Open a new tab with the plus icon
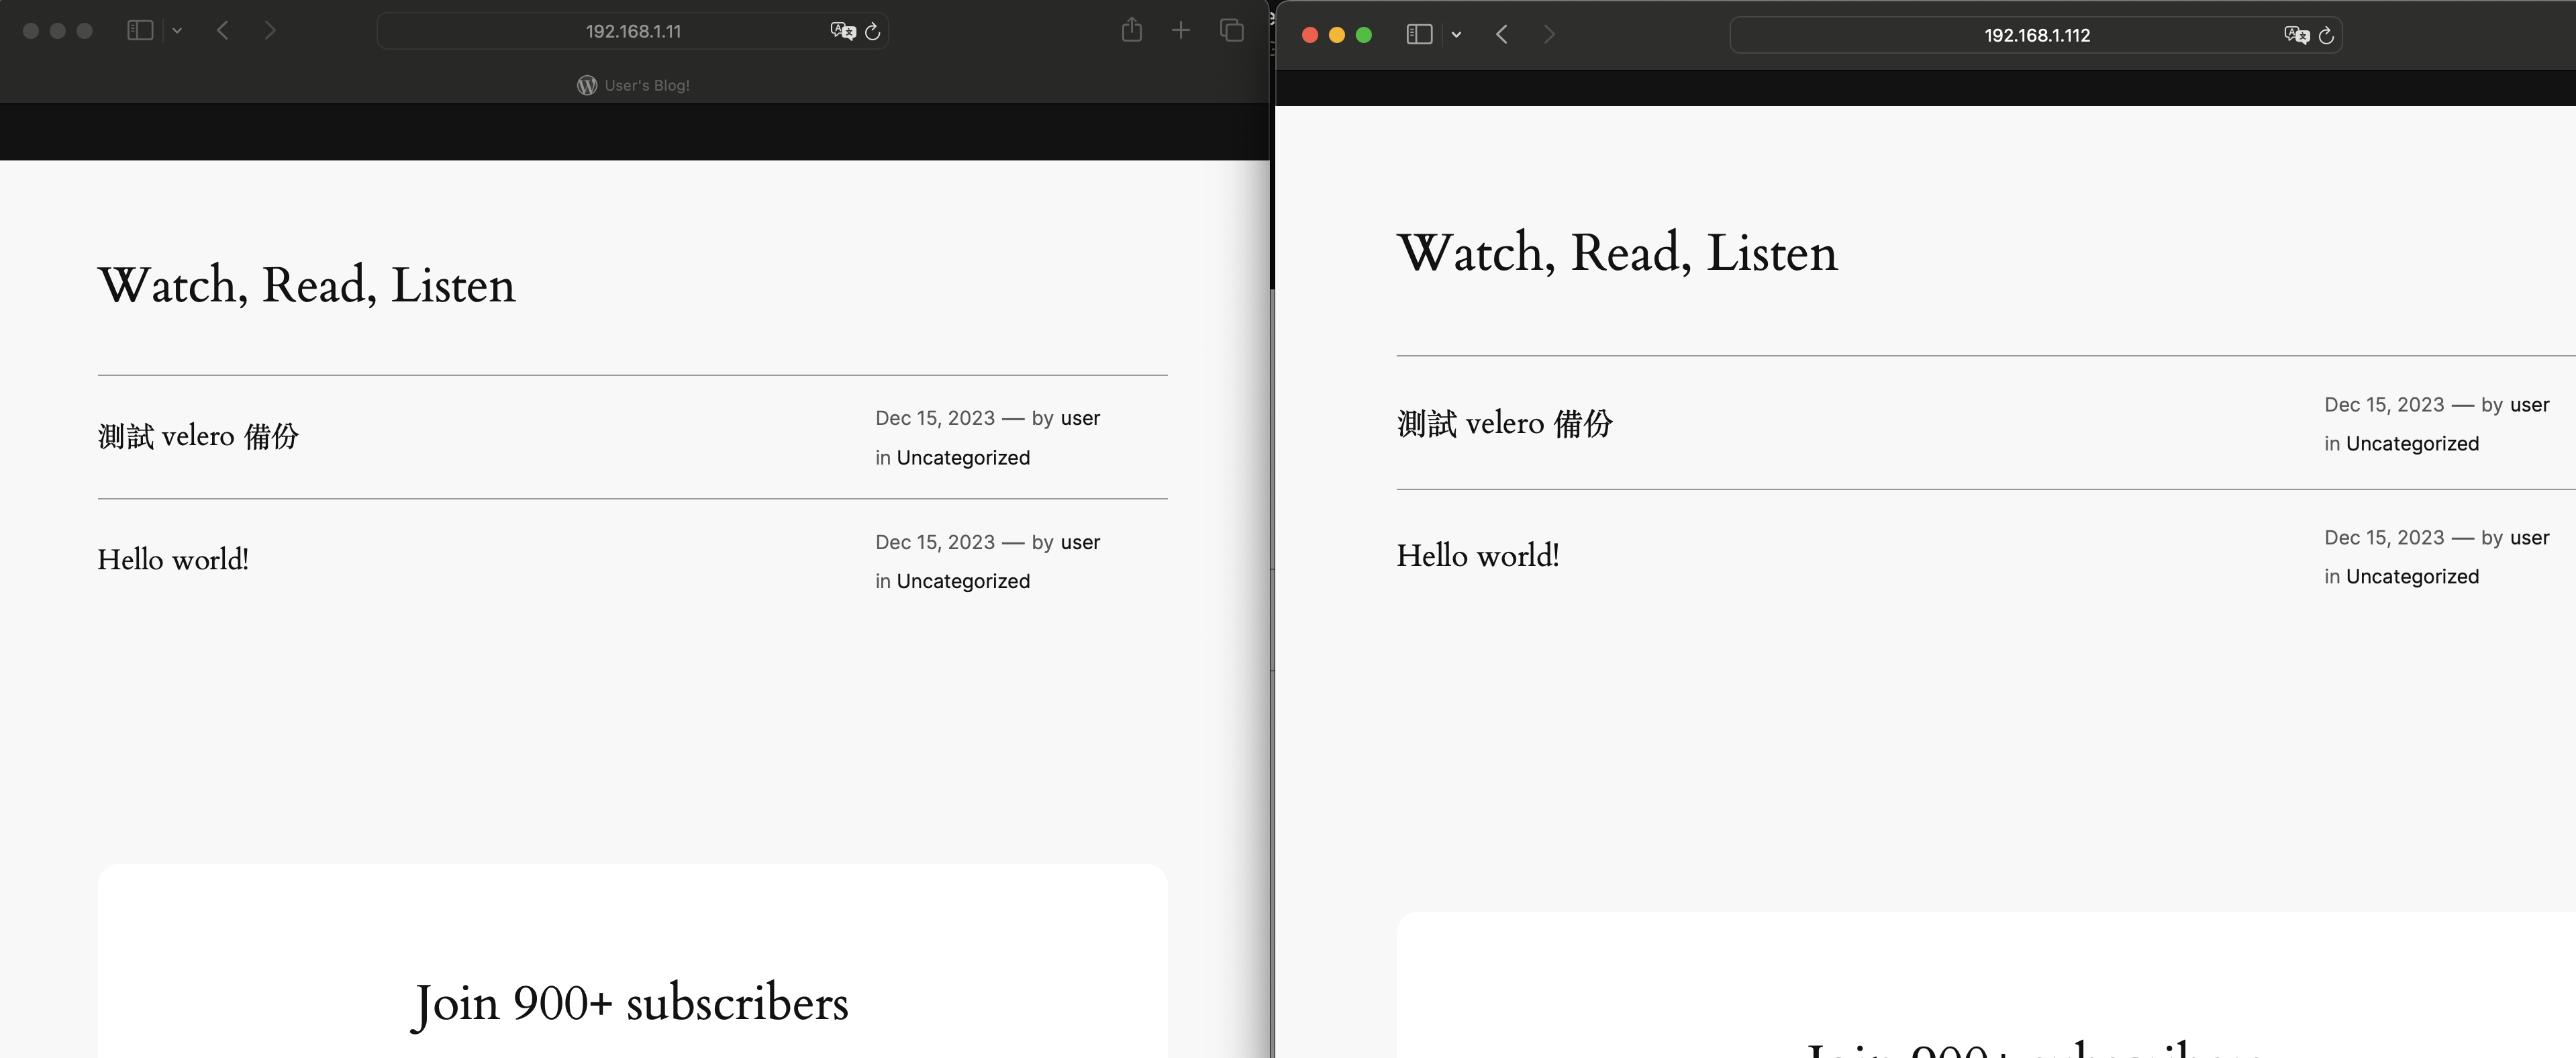 pyautogui.click(x=1181, y=31)
